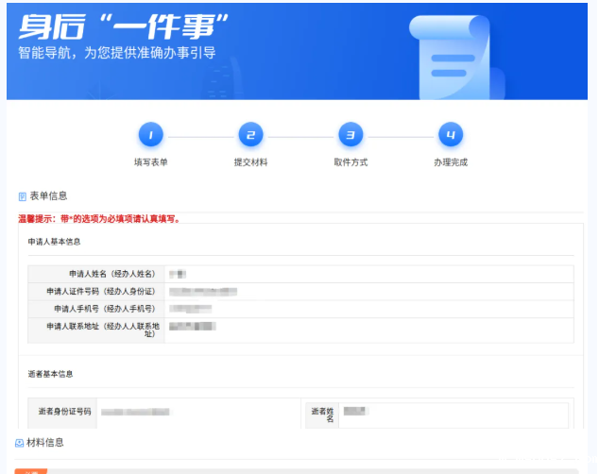Click the 申请人证件号码 value field
This screenshot has width=599, height=474.
pos(368,291)
